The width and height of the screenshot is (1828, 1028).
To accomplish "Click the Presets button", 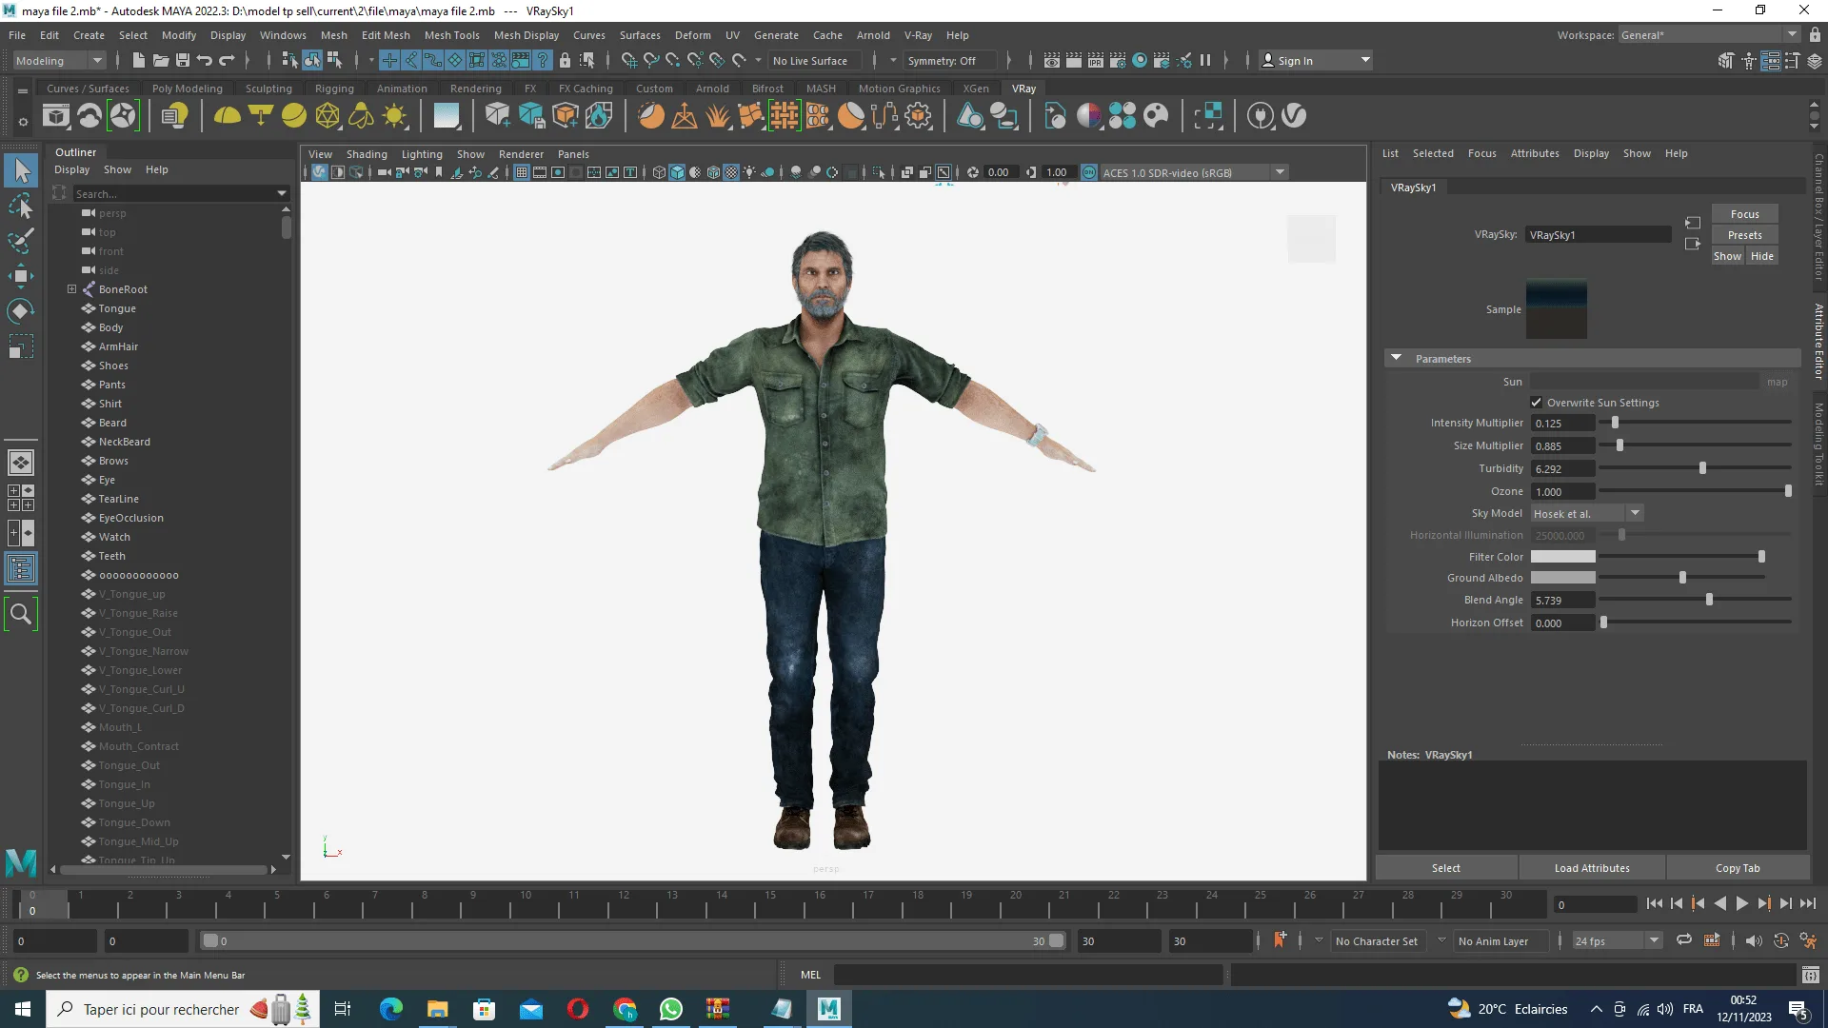I will pyautogui.click(x=1744, y=235).
